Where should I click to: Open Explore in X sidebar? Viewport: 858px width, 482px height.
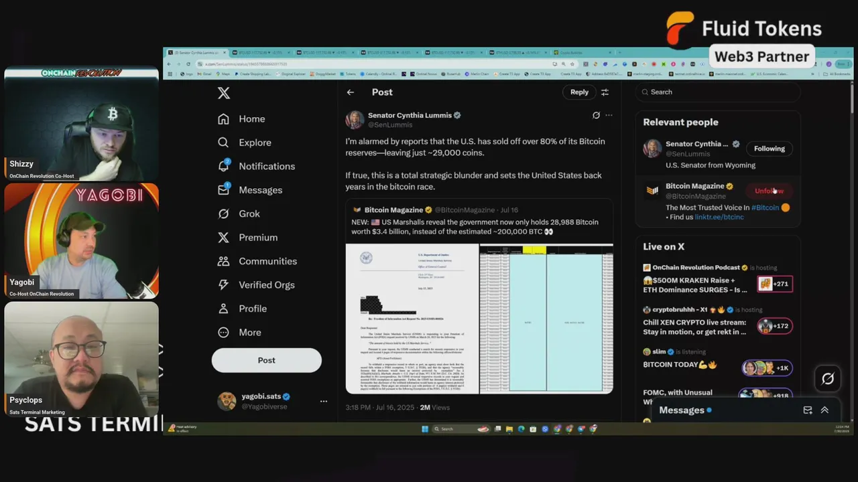coord(244,143)
